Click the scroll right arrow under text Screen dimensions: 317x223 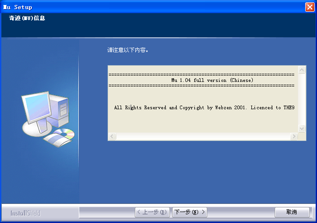click(x=294, y=137)
